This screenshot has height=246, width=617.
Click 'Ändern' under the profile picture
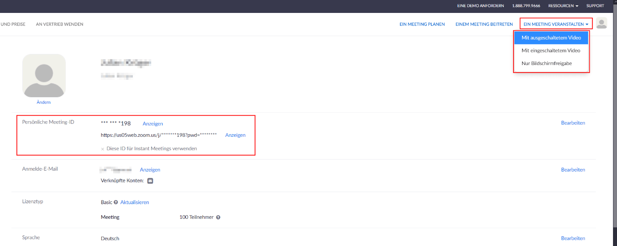44,102
